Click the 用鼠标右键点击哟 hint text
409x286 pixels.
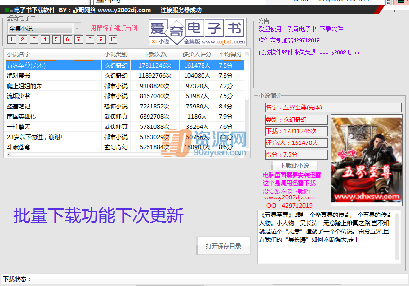point(114,28)
